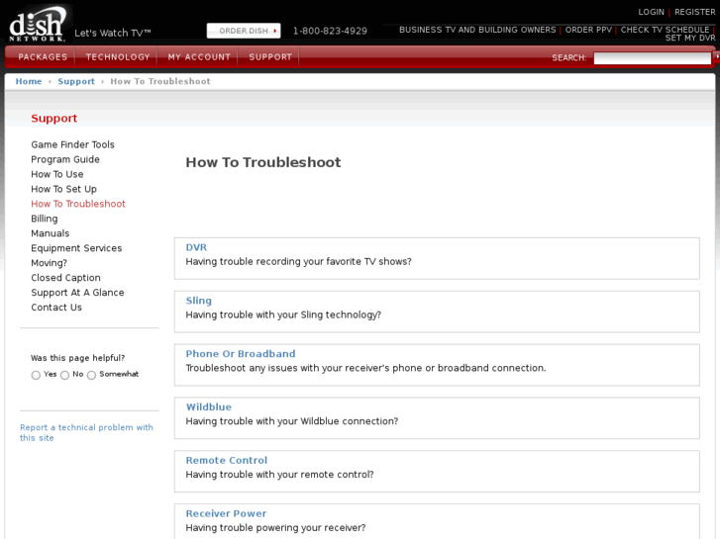Open the Support menu in navigation bar
This screenshot has height=539, width=720.
pyautogui.click(x=270, y=57)
